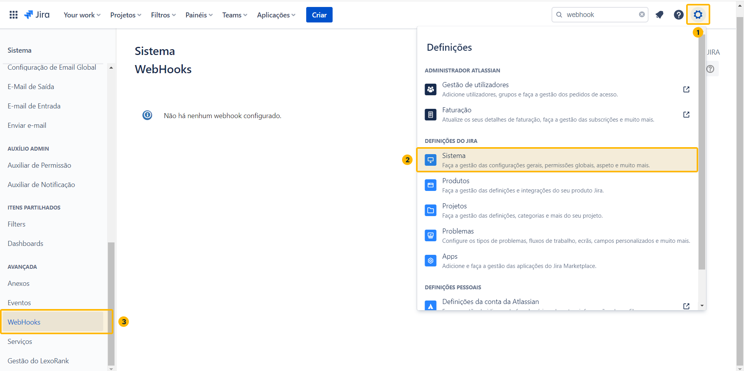Screen dimensions: 744x371
Task: Open Configuração de Email Global sidebar link
Action: (x=52, y=67)
